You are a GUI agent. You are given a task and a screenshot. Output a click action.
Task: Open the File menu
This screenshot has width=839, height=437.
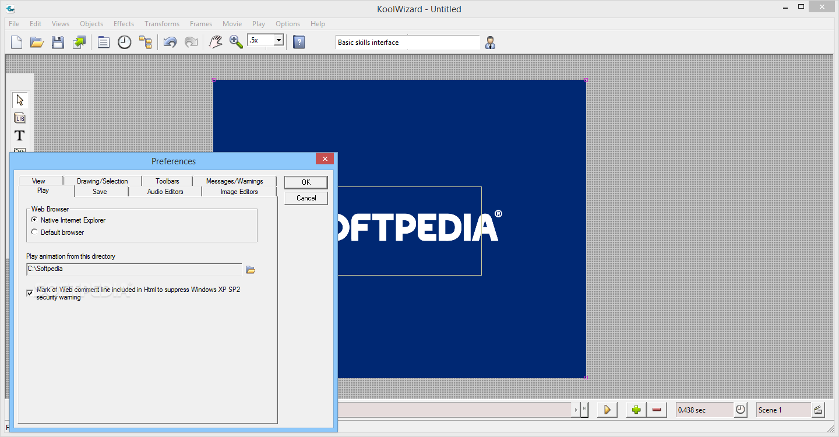point(14,24)
